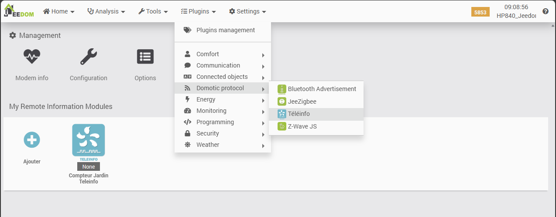Open the Analysis dropdown menu
This screenshot has height=217, width=556.
106,11
